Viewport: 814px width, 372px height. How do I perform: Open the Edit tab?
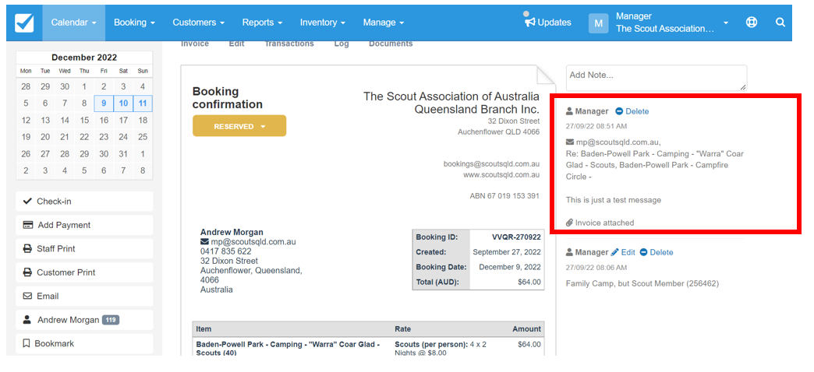[237, 44]
